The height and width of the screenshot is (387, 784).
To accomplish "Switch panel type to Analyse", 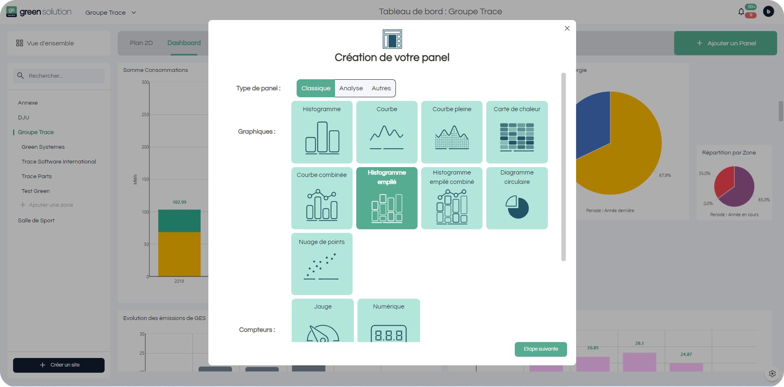I will coord(351,88).
